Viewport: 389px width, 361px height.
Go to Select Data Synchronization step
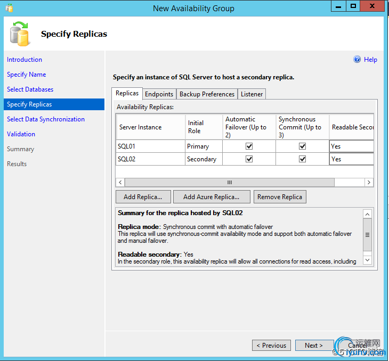[x=46, y=119]
